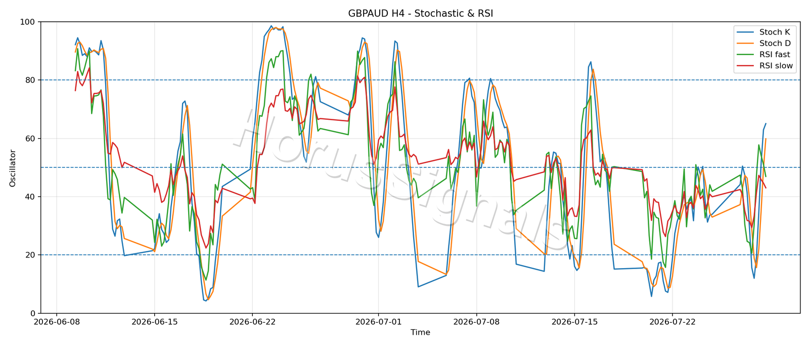Click the green RSI fast legend line sample

746,55
